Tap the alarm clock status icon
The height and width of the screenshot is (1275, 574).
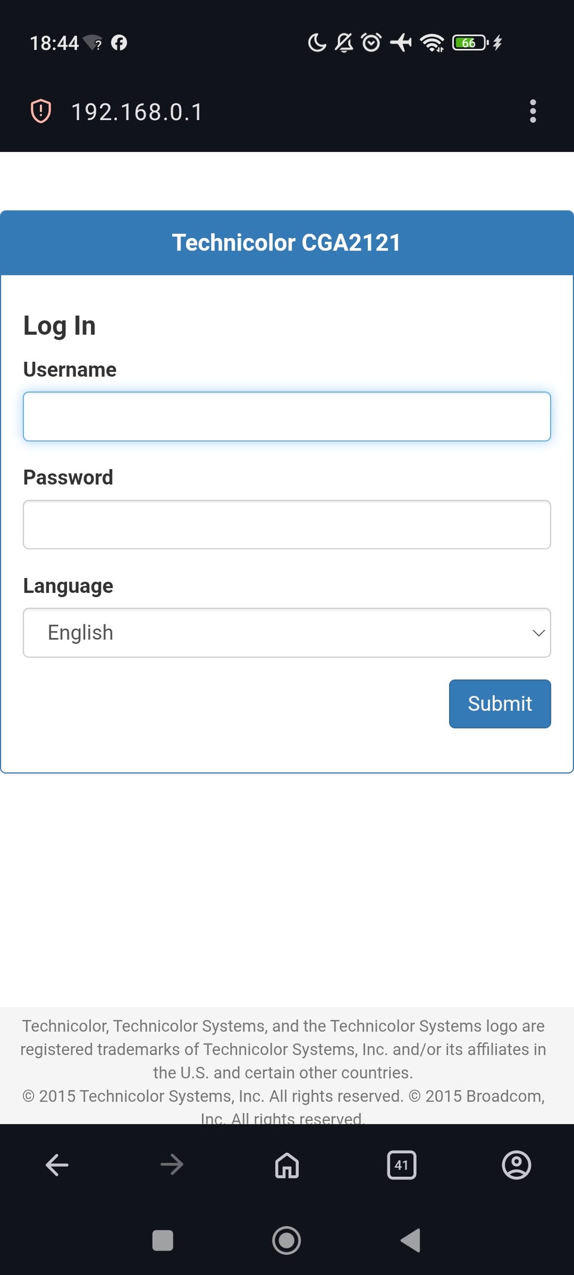371,42
